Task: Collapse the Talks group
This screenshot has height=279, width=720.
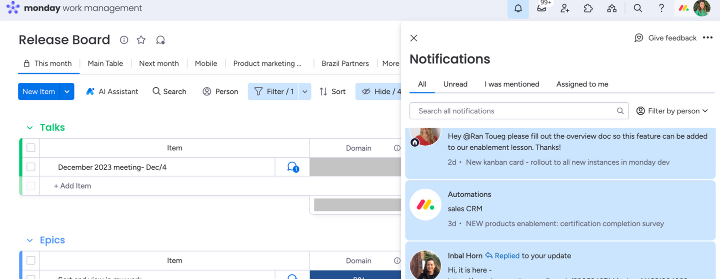Action: pyautogui.click(x=29, y=128)
